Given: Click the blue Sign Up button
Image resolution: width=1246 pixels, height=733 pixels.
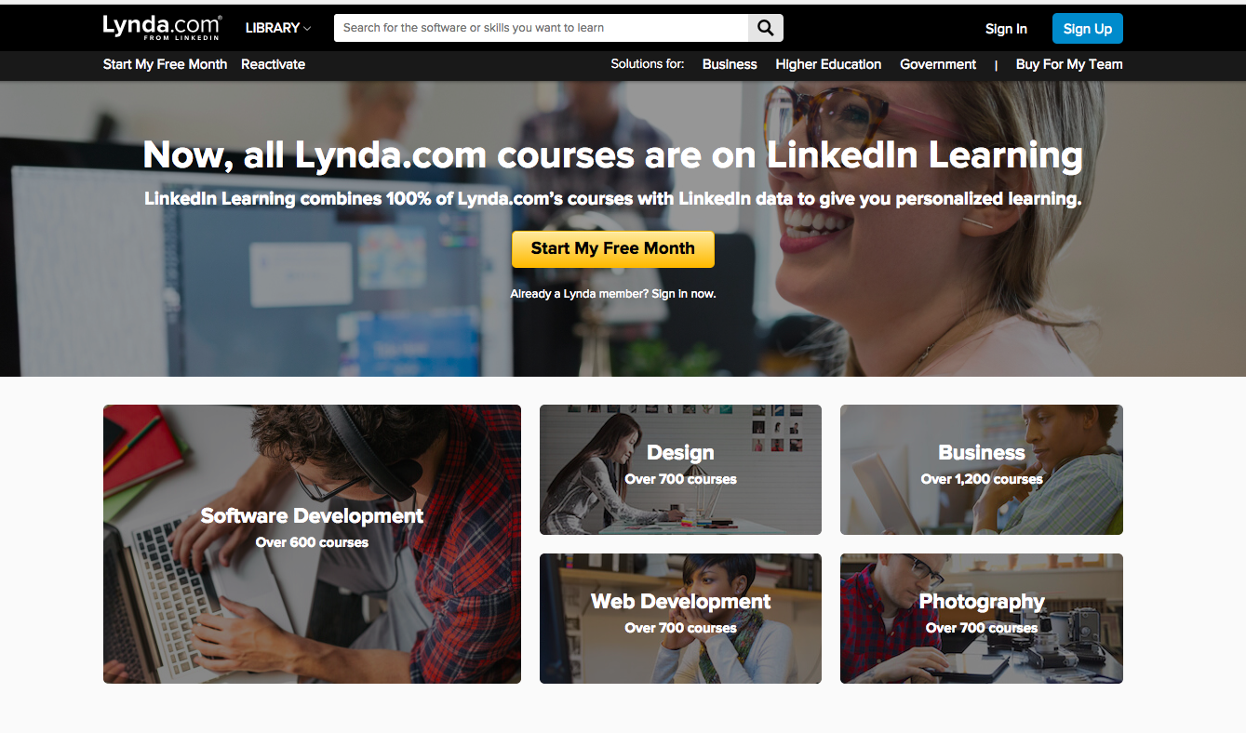Looking at the screenshot, I should [x=1088, y=29].
